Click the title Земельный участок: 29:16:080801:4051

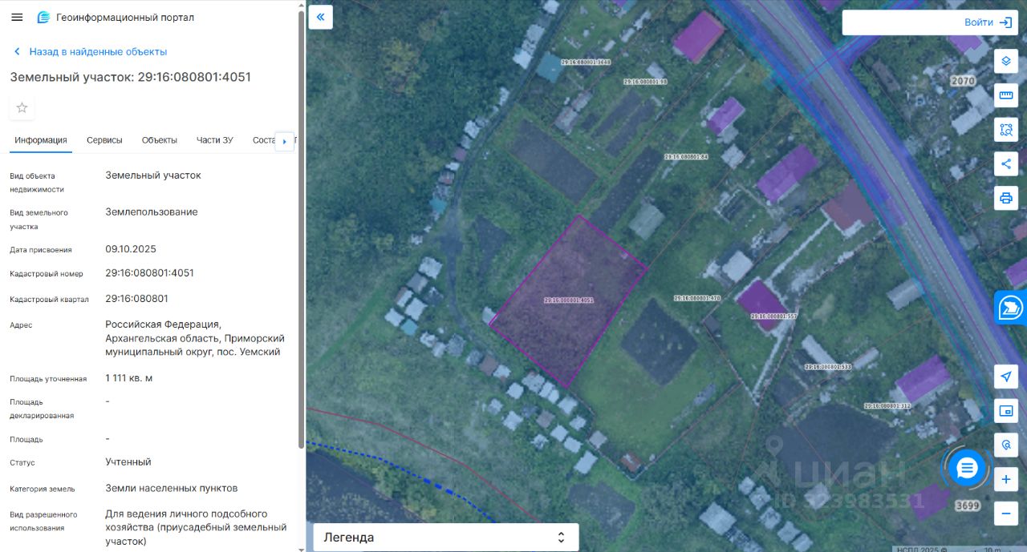pos(130,77)
